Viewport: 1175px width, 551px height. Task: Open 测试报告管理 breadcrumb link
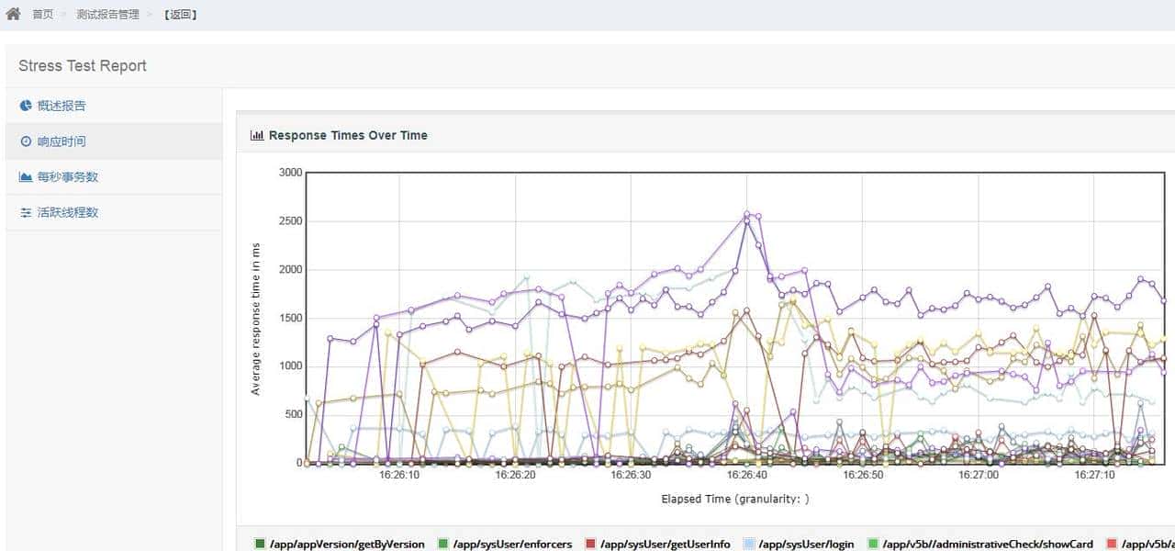click(x=107, y=15)
